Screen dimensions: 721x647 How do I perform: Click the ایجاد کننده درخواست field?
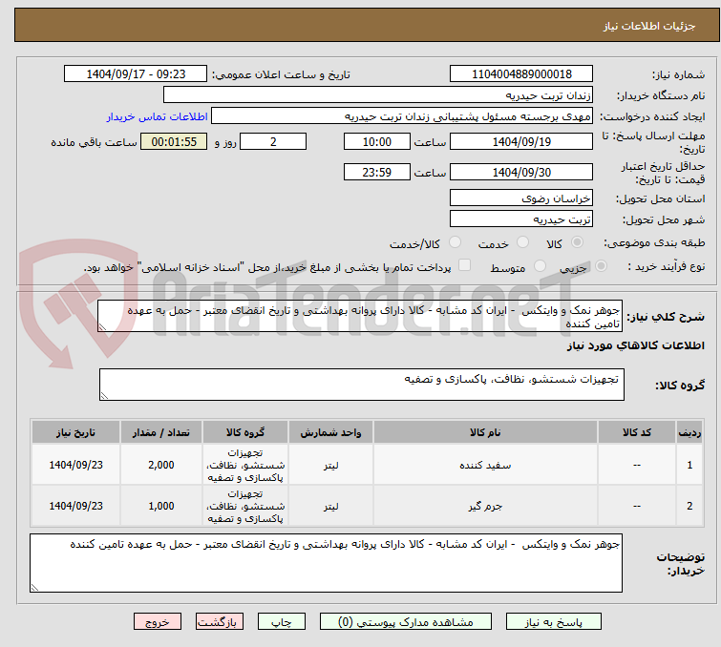coord(402,116)
